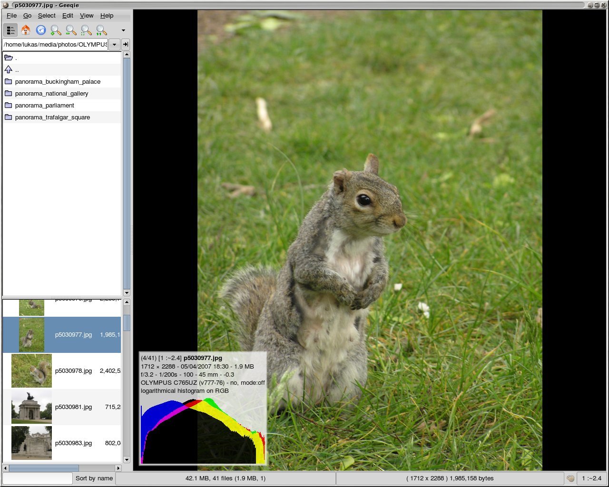Click the folder list scrollbar down arrow

127,292
